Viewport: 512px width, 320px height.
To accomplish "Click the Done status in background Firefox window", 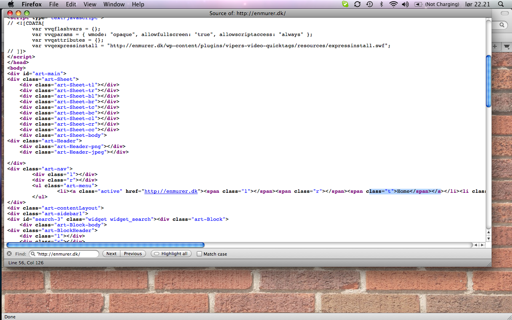I will click(x=10, y=317).
